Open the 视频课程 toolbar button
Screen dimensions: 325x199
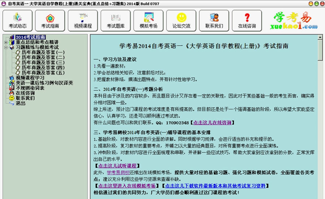coord(83,21)
